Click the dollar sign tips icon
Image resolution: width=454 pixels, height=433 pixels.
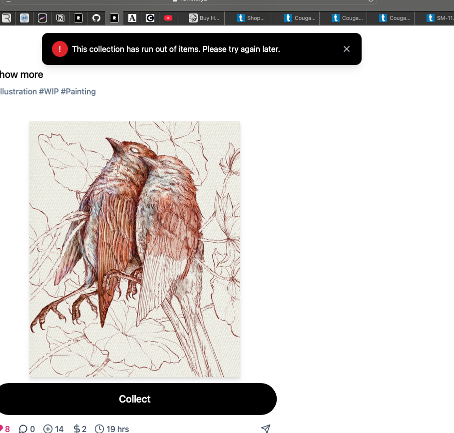tap(76, 429)
